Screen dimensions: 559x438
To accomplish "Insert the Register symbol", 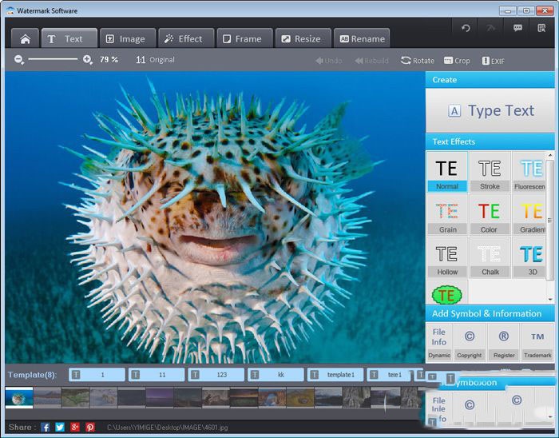I will (504, 342).
